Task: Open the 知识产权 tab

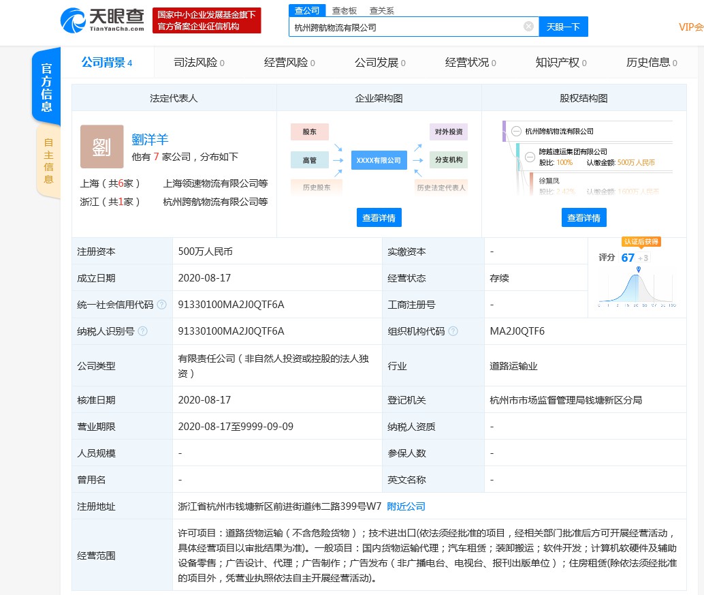Action: coord(561,63)
